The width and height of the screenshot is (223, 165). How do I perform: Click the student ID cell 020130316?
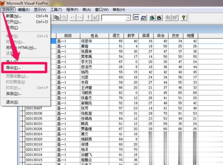pyautogui.click(x=40, y=155)
